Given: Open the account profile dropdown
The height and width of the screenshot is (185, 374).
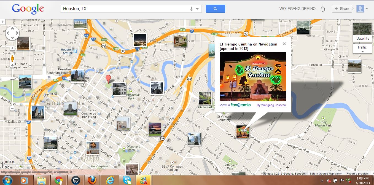Looking at the screenshot, I should (362, 9).
